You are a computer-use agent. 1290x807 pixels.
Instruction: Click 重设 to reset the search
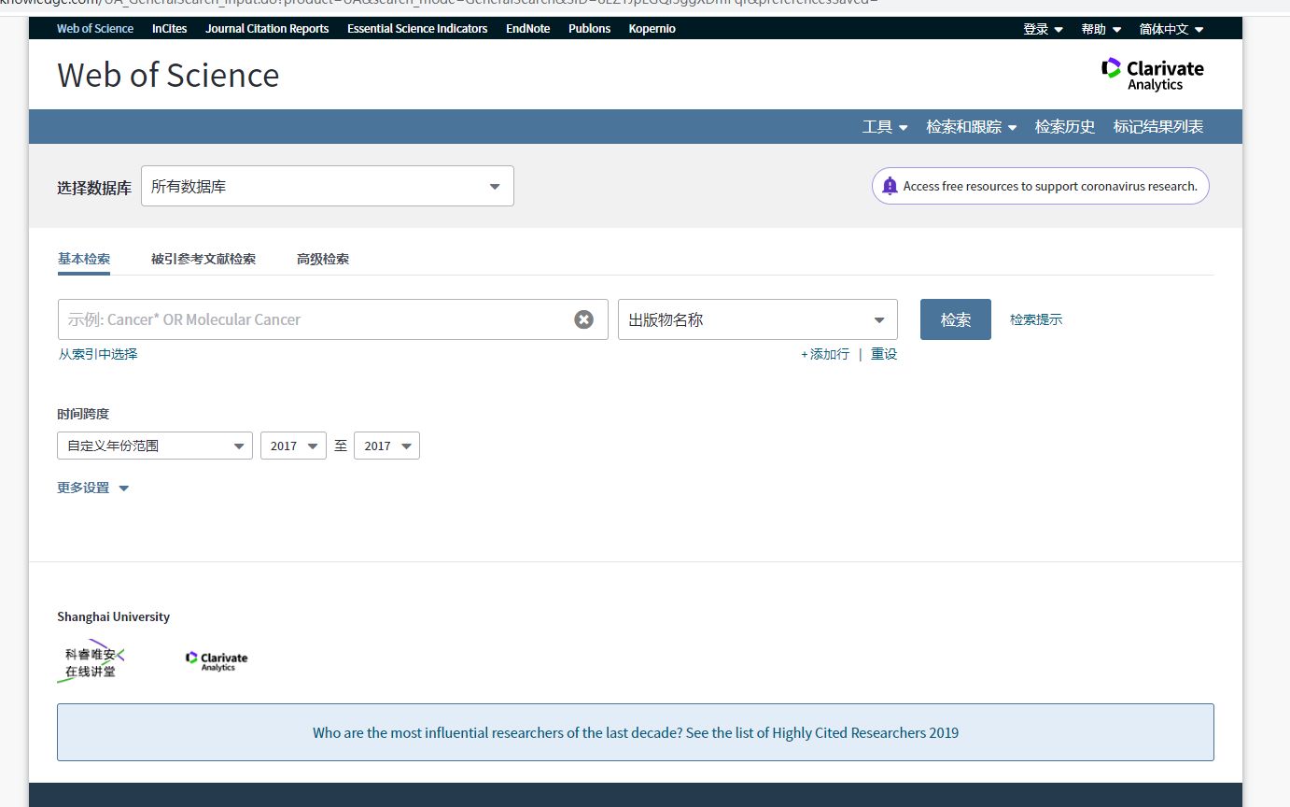[x=884, y=354]
